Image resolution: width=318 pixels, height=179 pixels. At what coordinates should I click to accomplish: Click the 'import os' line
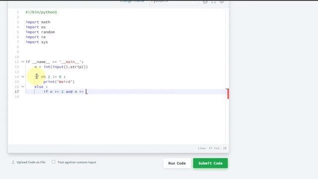click(36, 27)
